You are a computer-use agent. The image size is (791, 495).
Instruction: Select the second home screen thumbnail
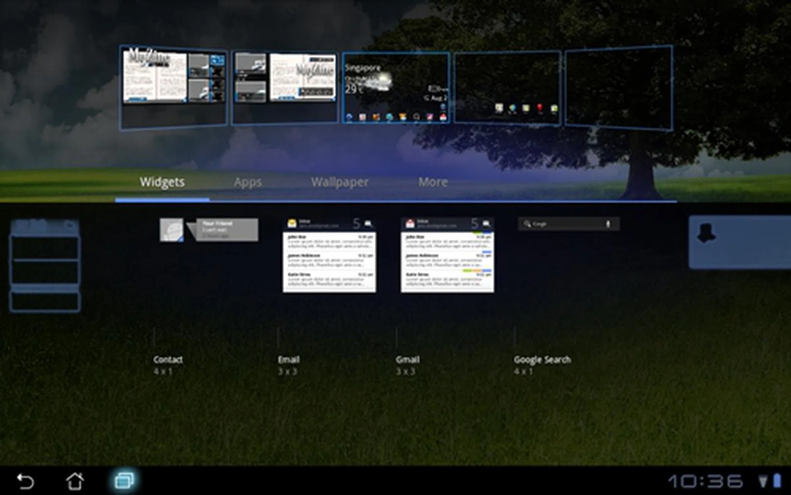285,87
